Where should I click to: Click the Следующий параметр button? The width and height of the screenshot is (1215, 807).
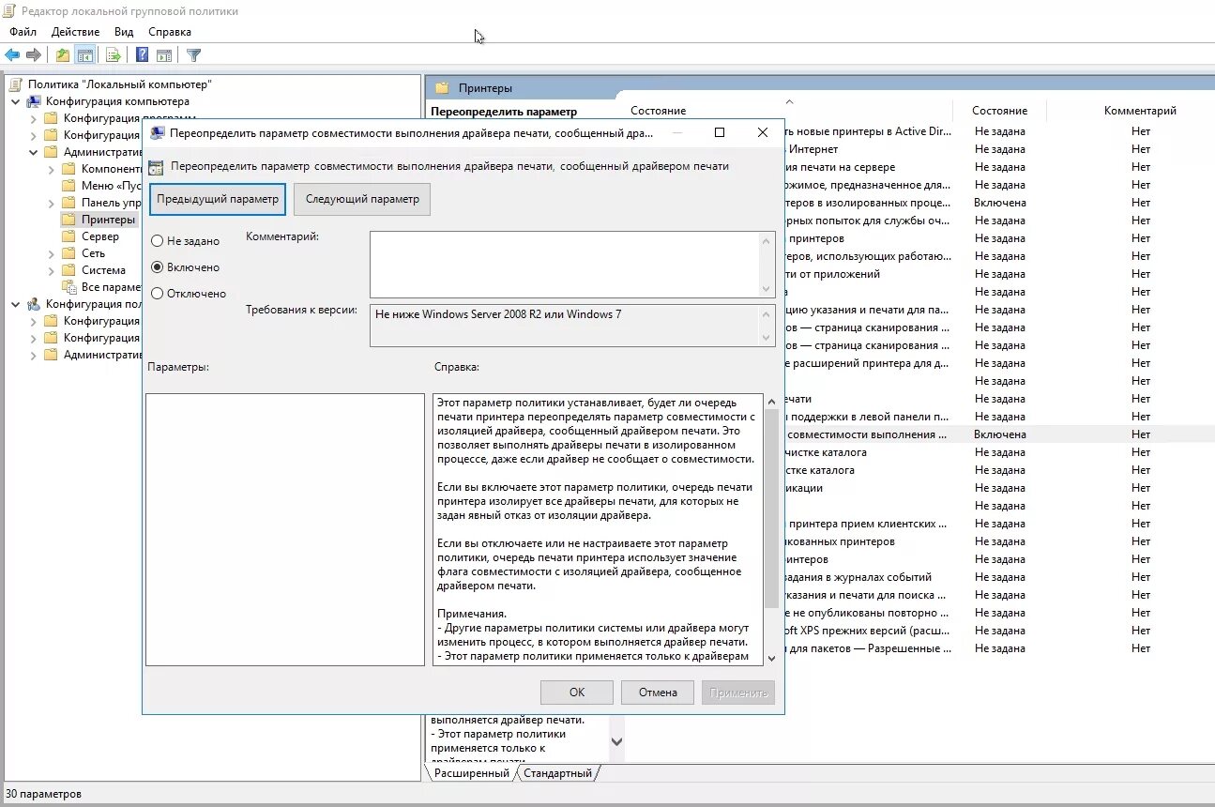coord(362,200)
